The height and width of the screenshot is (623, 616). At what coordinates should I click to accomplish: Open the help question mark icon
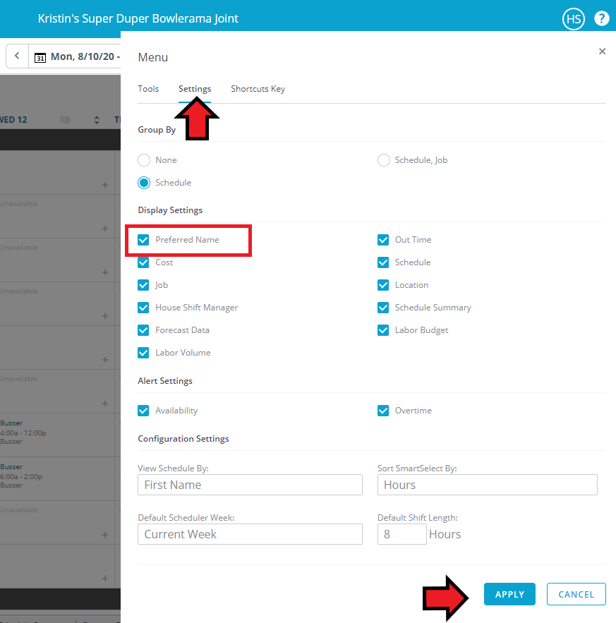(x=601, y=19)
